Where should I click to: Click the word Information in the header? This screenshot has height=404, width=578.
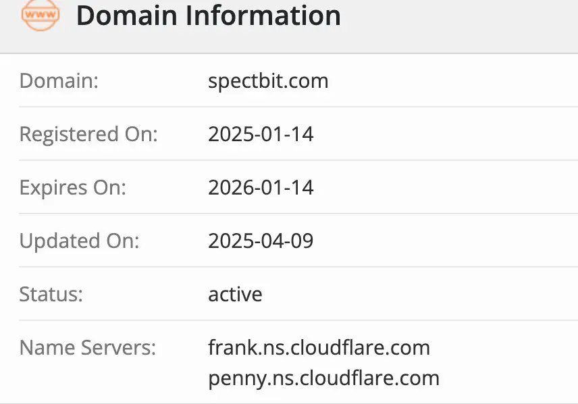point(263,16)
